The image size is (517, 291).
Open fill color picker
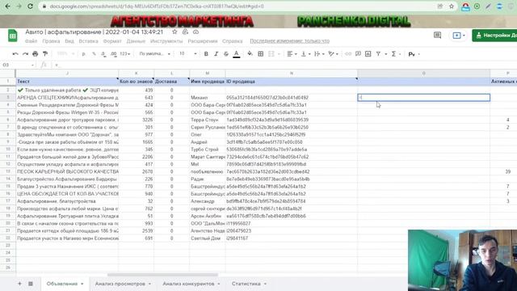(250, 54)
